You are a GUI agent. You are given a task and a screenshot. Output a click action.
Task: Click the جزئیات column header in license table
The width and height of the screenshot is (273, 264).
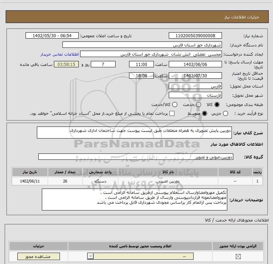coord(39,246)
